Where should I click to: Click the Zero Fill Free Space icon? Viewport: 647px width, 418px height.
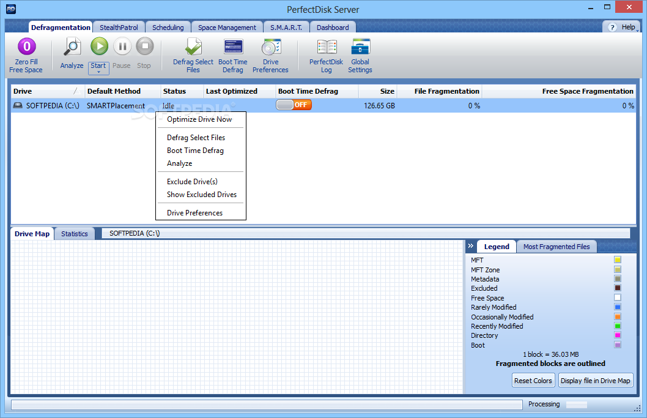coord(27,47)
